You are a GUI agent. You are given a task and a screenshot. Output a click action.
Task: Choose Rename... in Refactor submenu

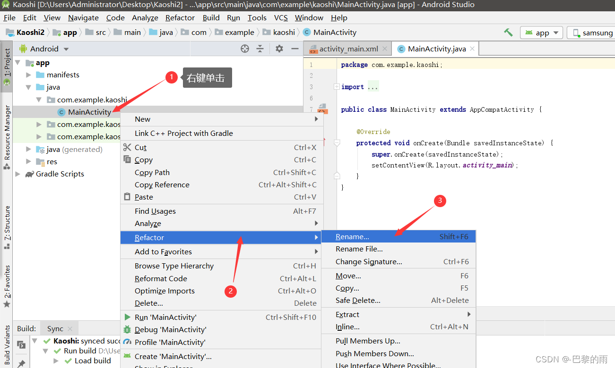[398, 236]
